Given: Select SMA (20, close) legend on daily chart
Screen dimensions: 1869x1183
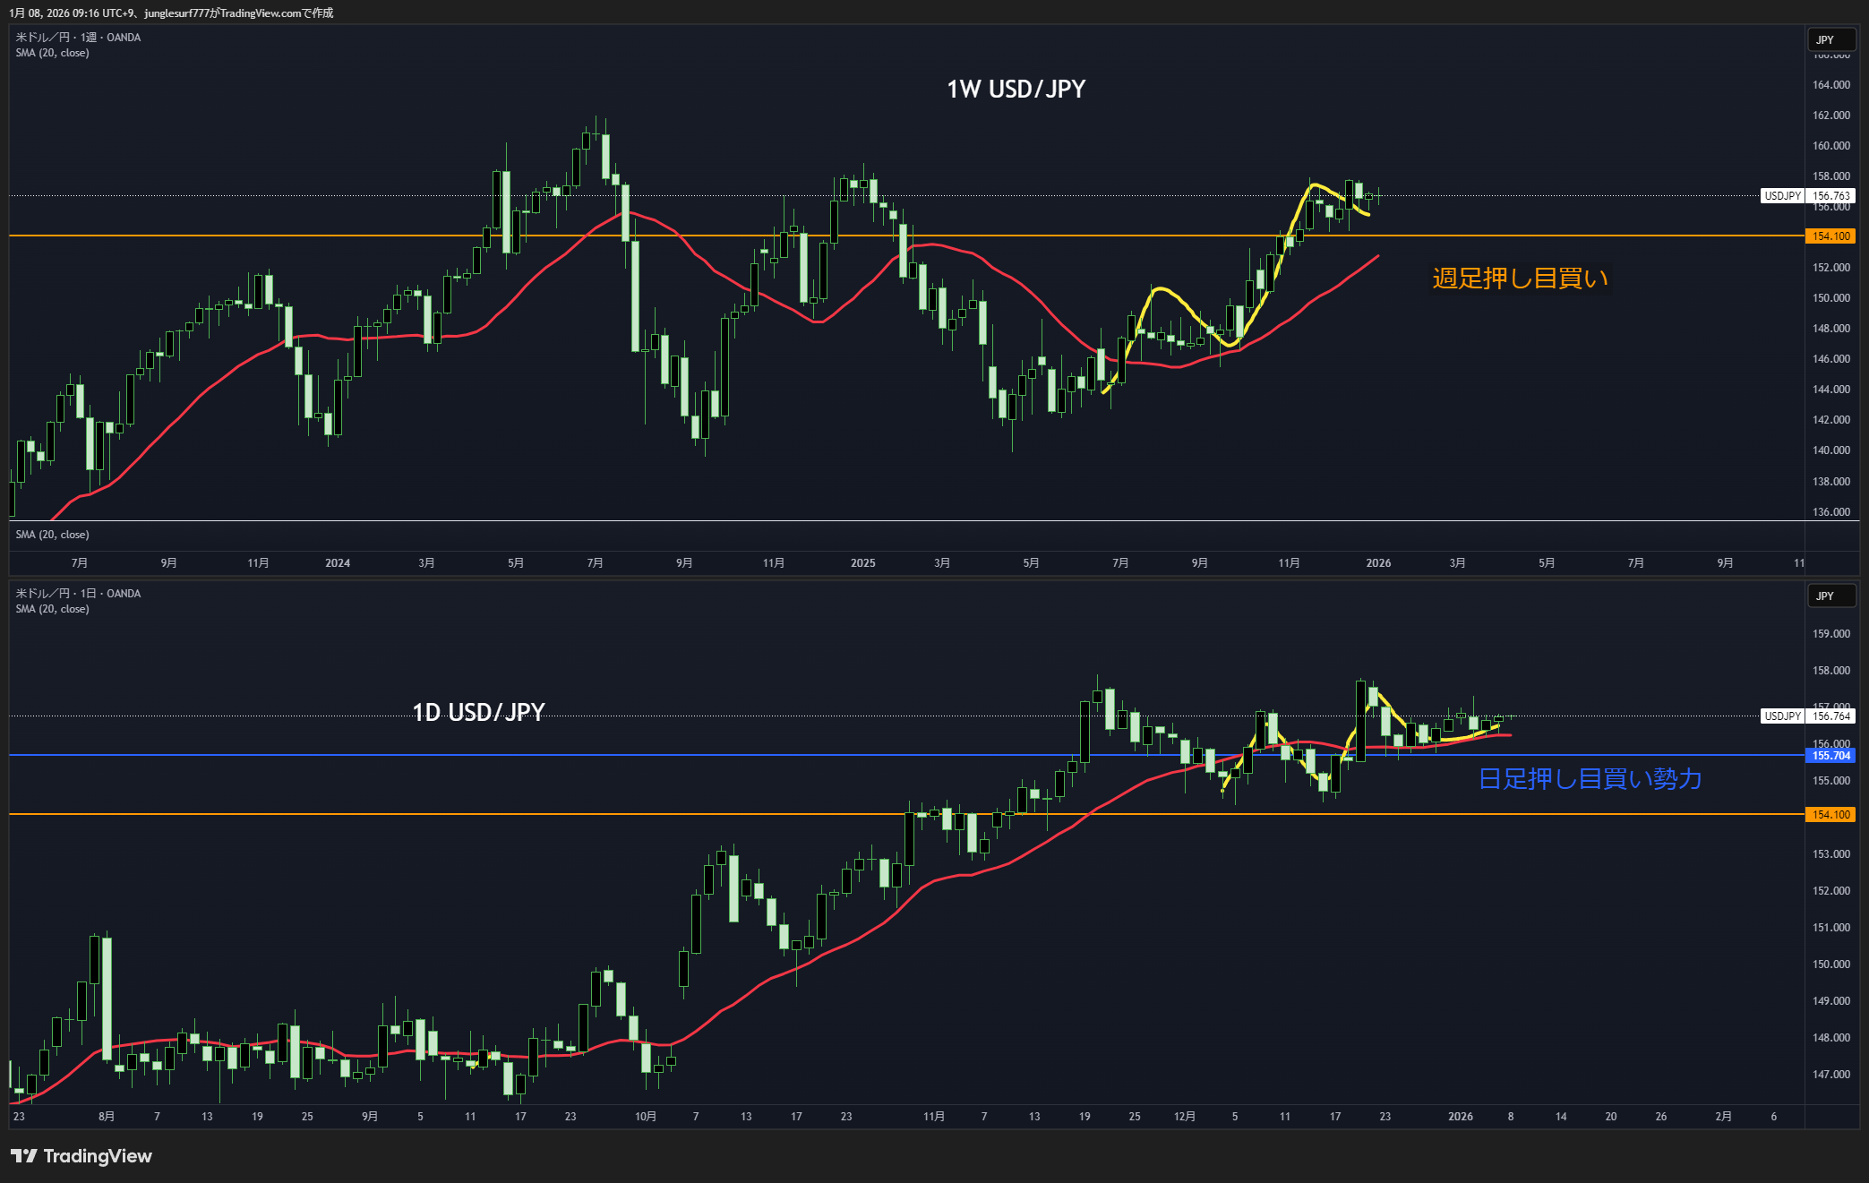Looking at the screenshot, I should [x=52, y=609].
